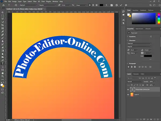The image size is (161, 121).
Task: Create new fill or adjustment layer
Action: tap(148, 119)
